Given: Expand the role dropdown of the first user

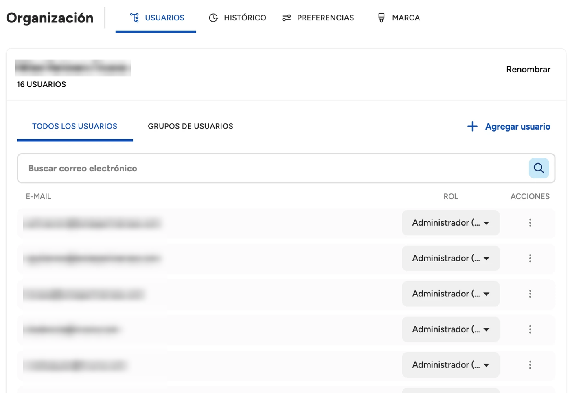Looking at the screenshot, I should click(x=451, y=223).
